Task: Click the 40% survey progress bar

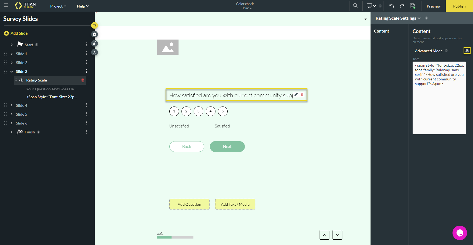Action: tap(175, 237)
